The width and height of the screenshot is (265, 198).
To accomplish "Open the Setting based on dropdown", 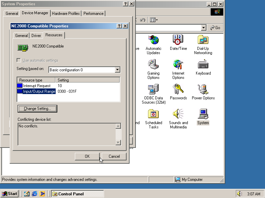I will coord(118,70).
